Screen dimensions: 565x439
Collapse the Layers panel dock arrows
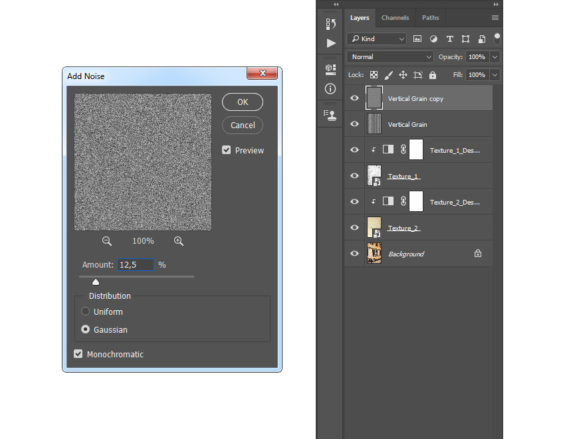496,5
